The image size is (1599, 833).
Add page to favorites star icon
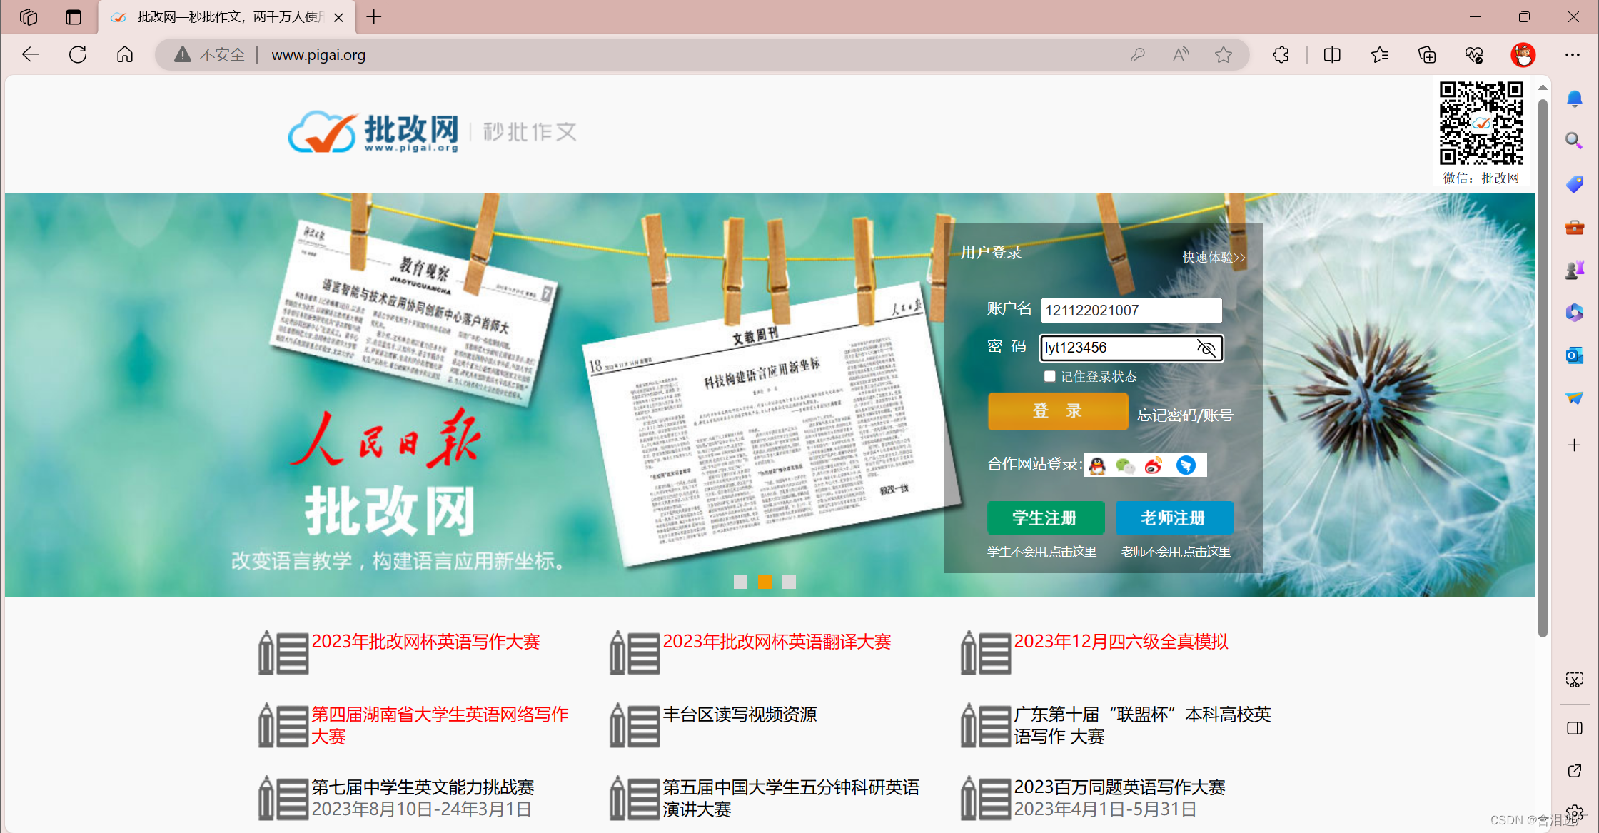[1224, 55]
